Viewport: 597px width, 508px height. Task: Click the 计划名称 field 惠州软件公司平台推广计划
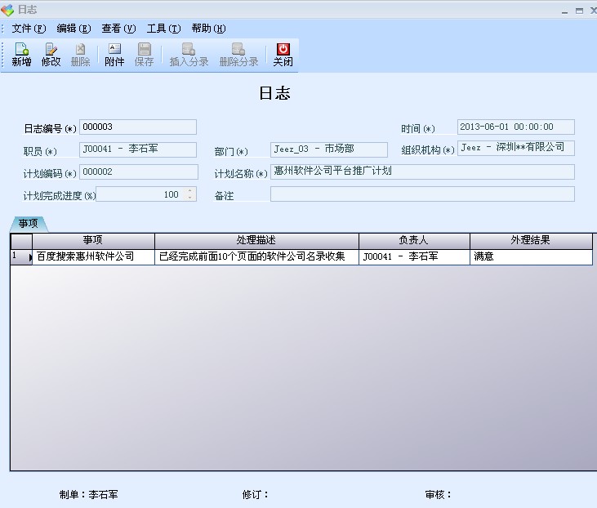(422, 172)
